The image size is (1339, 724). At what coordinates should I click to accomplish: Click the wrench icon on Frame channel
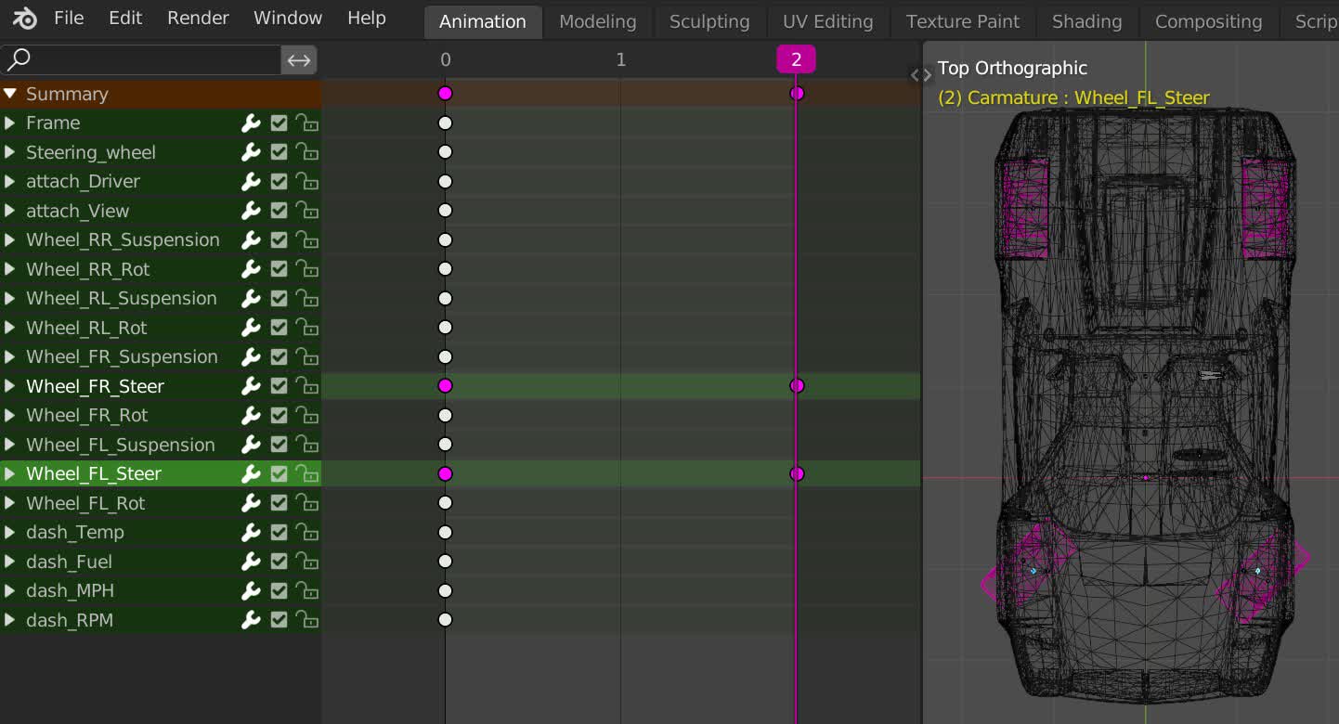pyautogui.click(x=251, y=123)
